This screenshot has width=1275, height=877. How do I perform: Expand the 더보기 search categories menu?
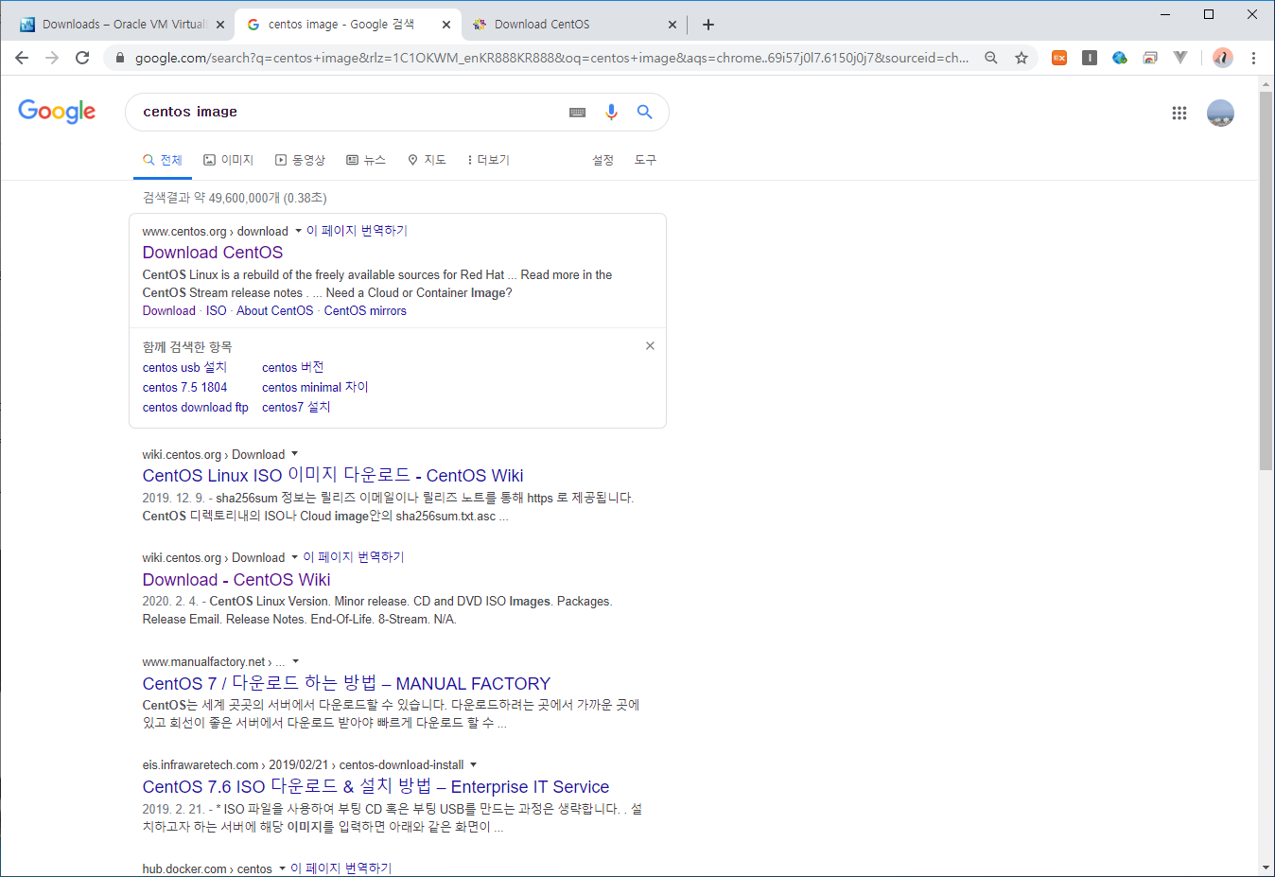(x=489, y=160)
